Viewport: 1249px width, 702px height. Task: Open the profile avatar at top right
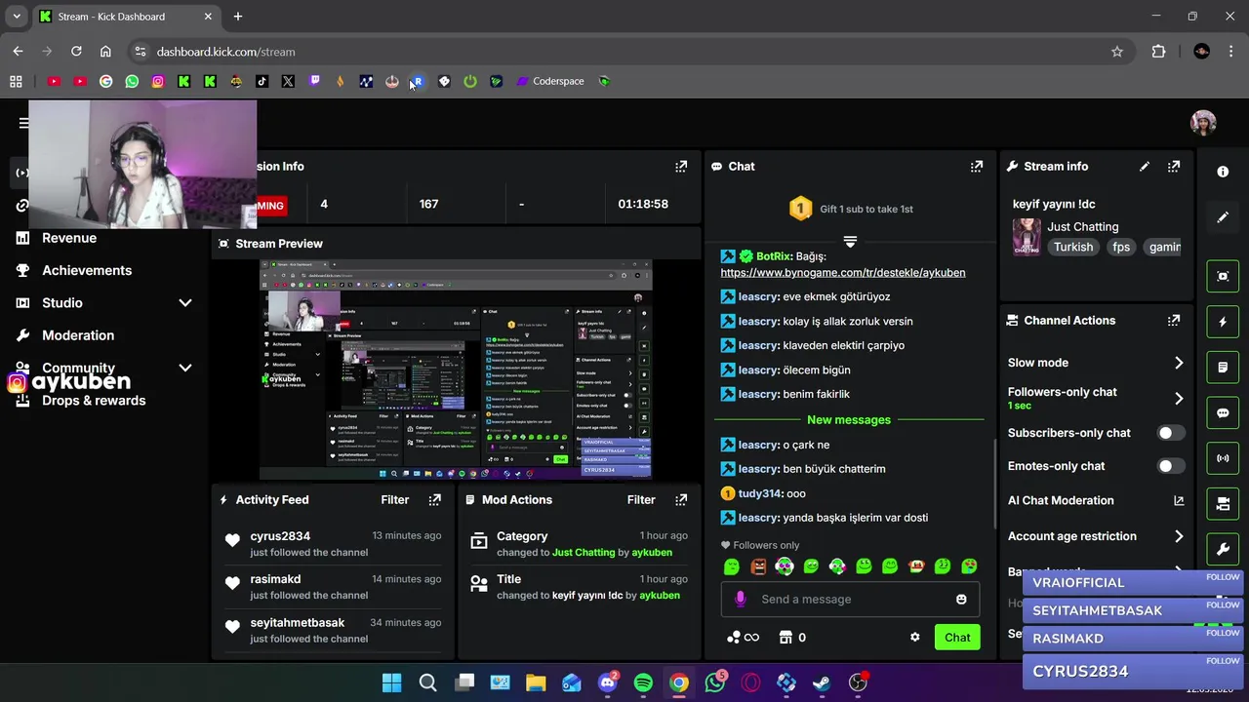pos(1203,122)
